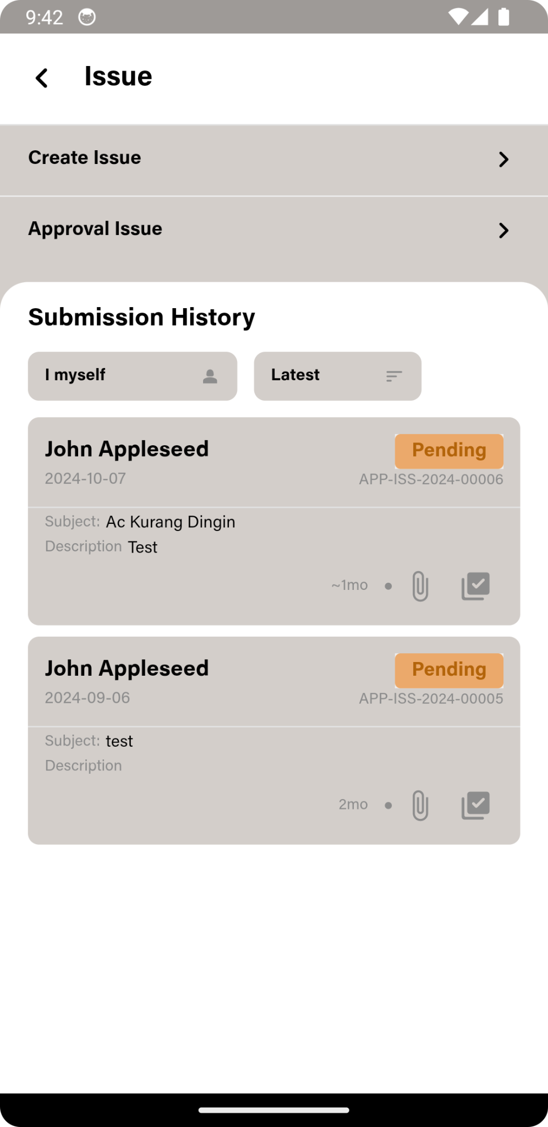Click chevron next to Approval Issue
The width and height of the screenshot is (548, 1127).
503,231
